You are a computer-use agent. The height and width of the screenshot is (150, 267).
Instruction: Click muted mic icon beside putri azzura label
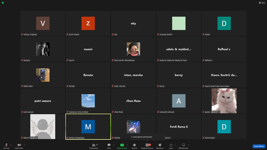[x=22, y=112]
